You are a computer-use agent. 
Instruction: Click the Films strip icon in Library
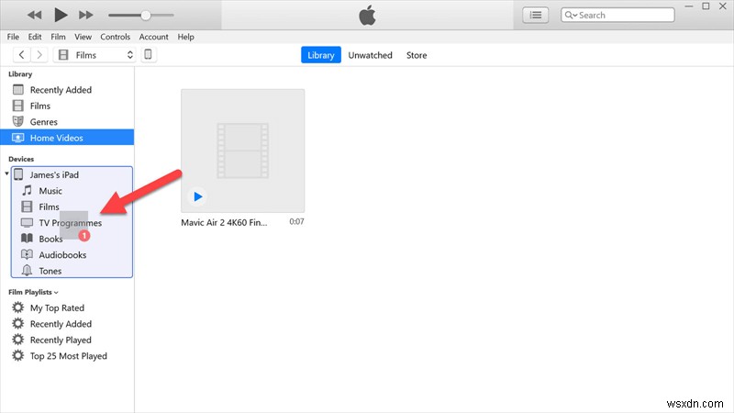[x=17, y=106]
